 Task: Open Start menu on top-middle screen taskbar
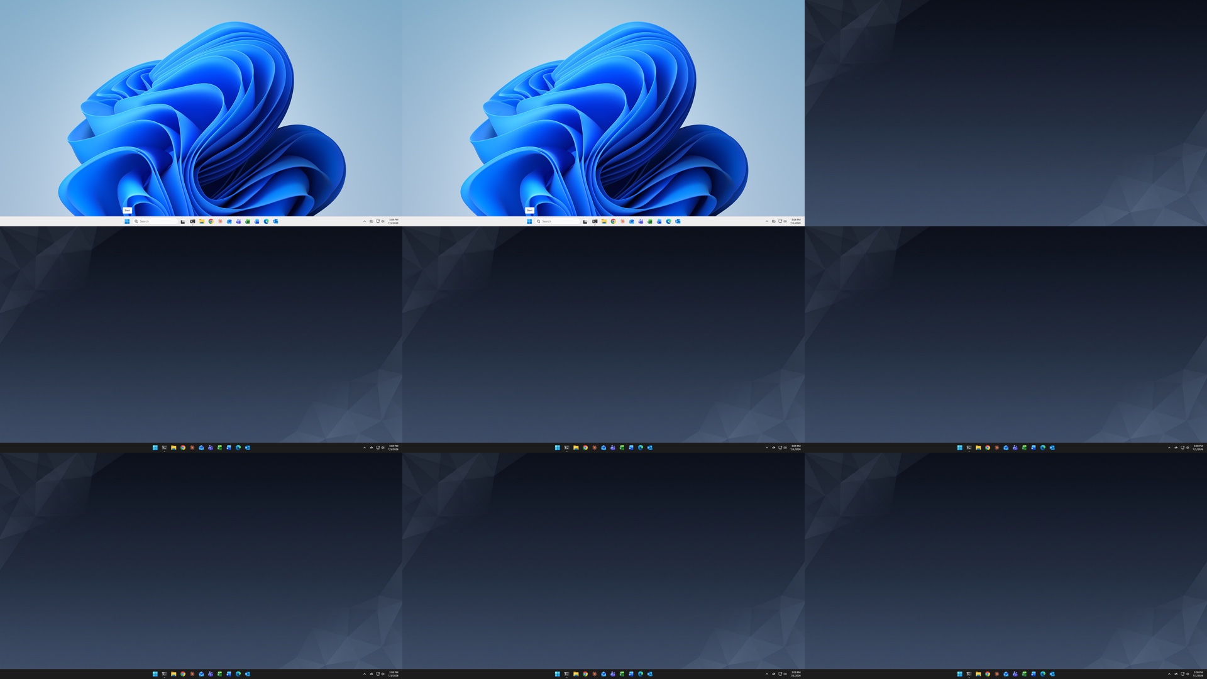529,221
